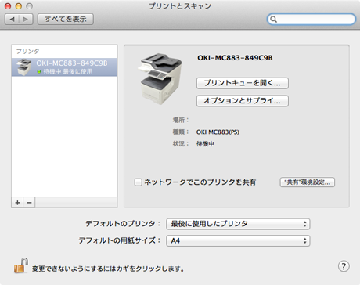
Task: Click the 場所 label in the details
Action: (181, 120)
